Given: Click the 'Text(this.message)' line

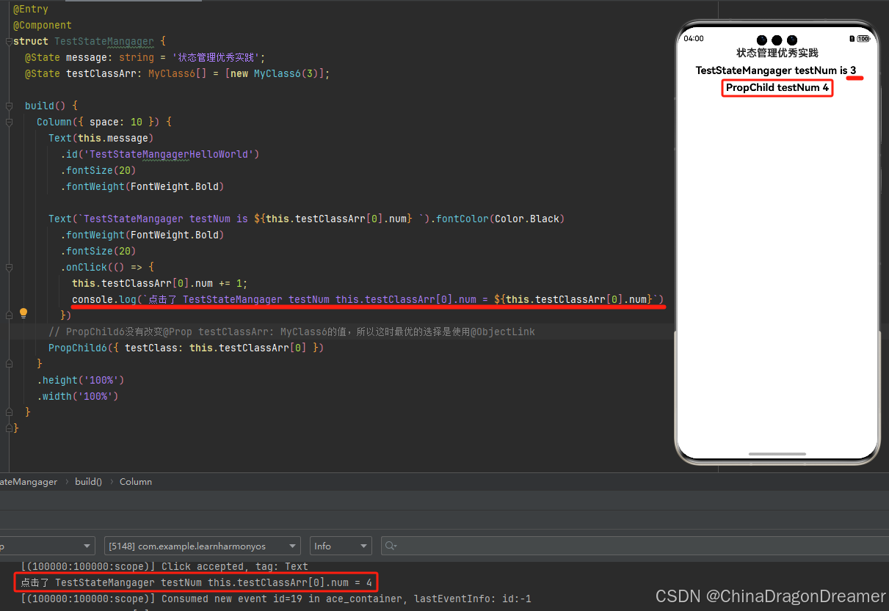Looking at the screenshot, I should point(101,138).
